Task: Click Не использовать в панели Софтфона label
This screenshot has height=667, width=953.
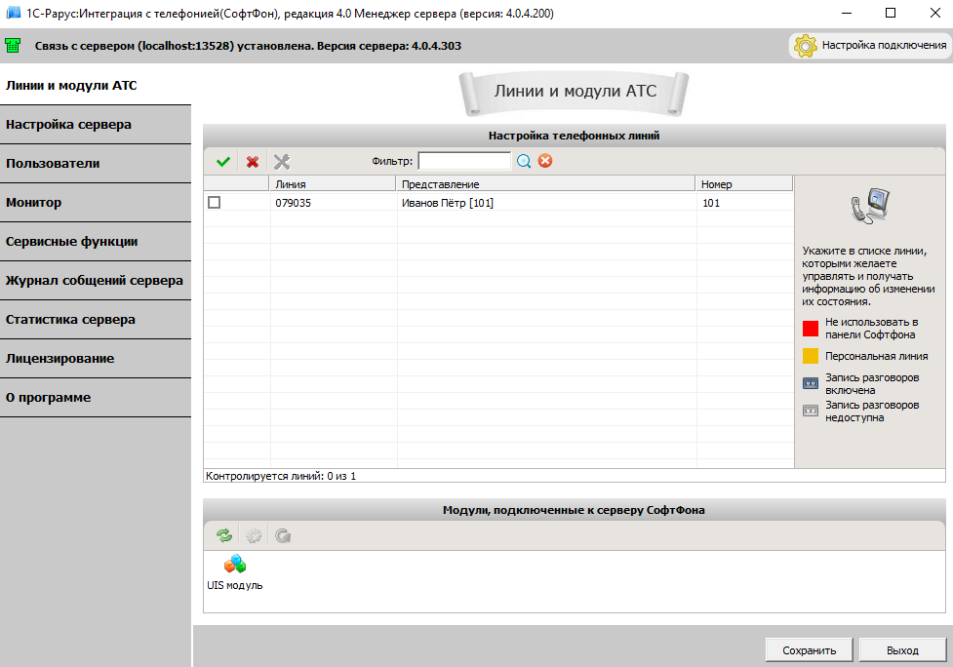Action: click(x=872, y=329)
